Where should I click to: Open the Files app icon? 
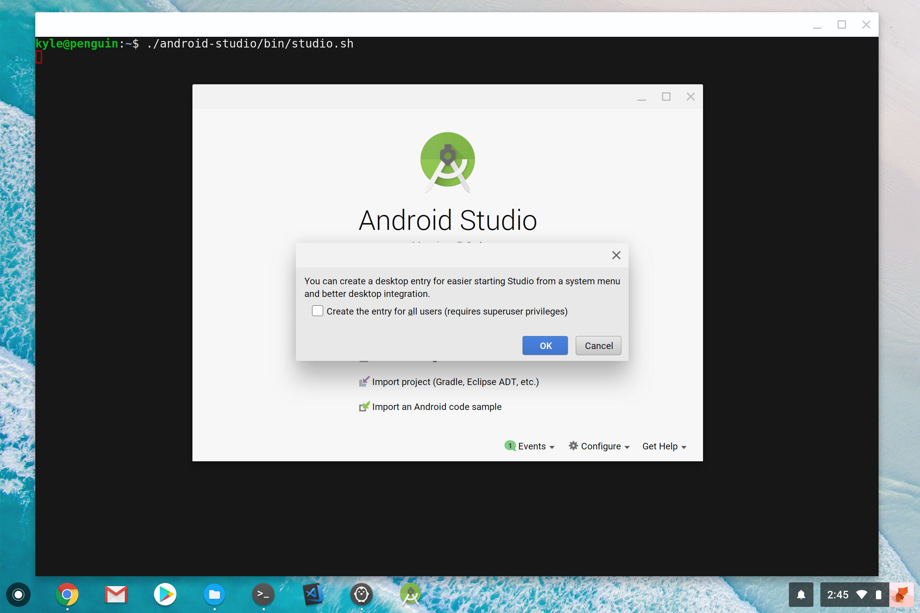[214, 594]
